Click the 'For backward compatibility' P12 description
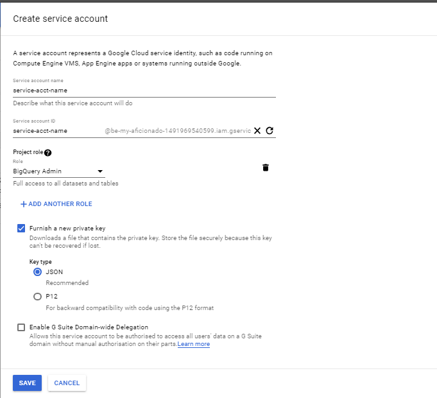437x398 pixels. pyautogui.click(x=130, y=308)
